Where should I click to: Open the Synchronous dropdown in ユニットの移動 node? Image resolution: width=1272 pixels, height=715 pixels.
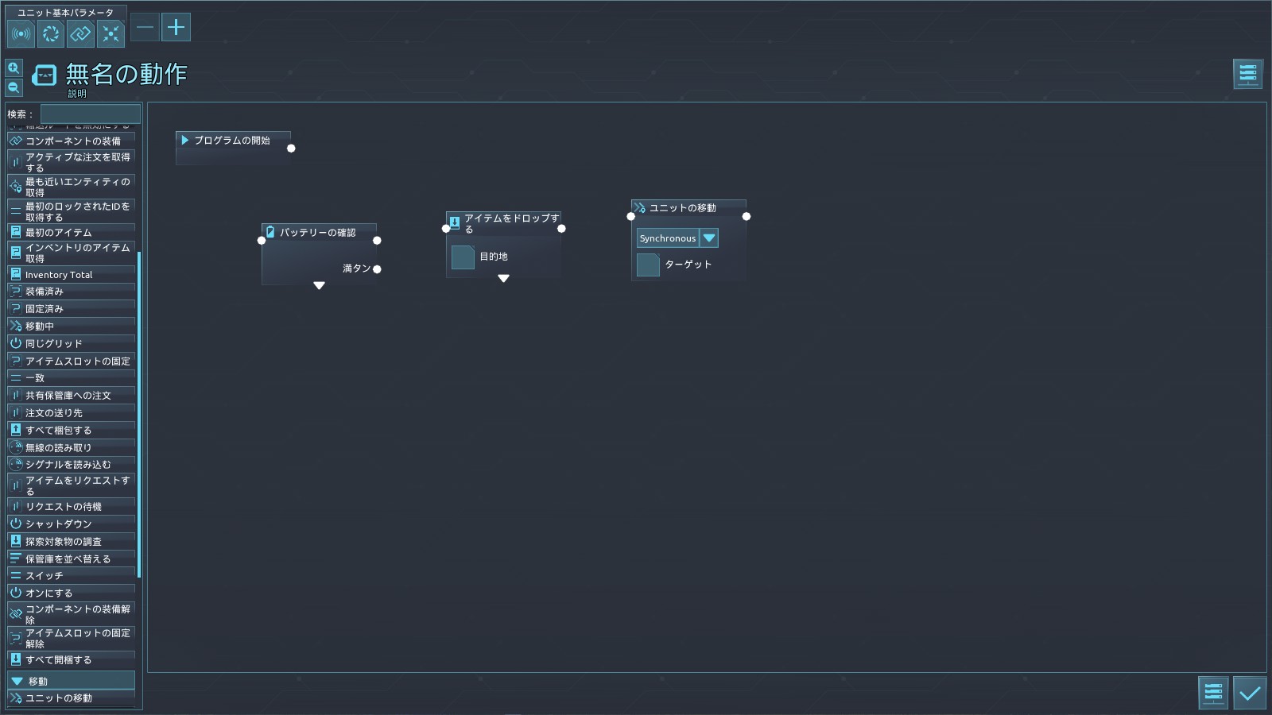709,238
